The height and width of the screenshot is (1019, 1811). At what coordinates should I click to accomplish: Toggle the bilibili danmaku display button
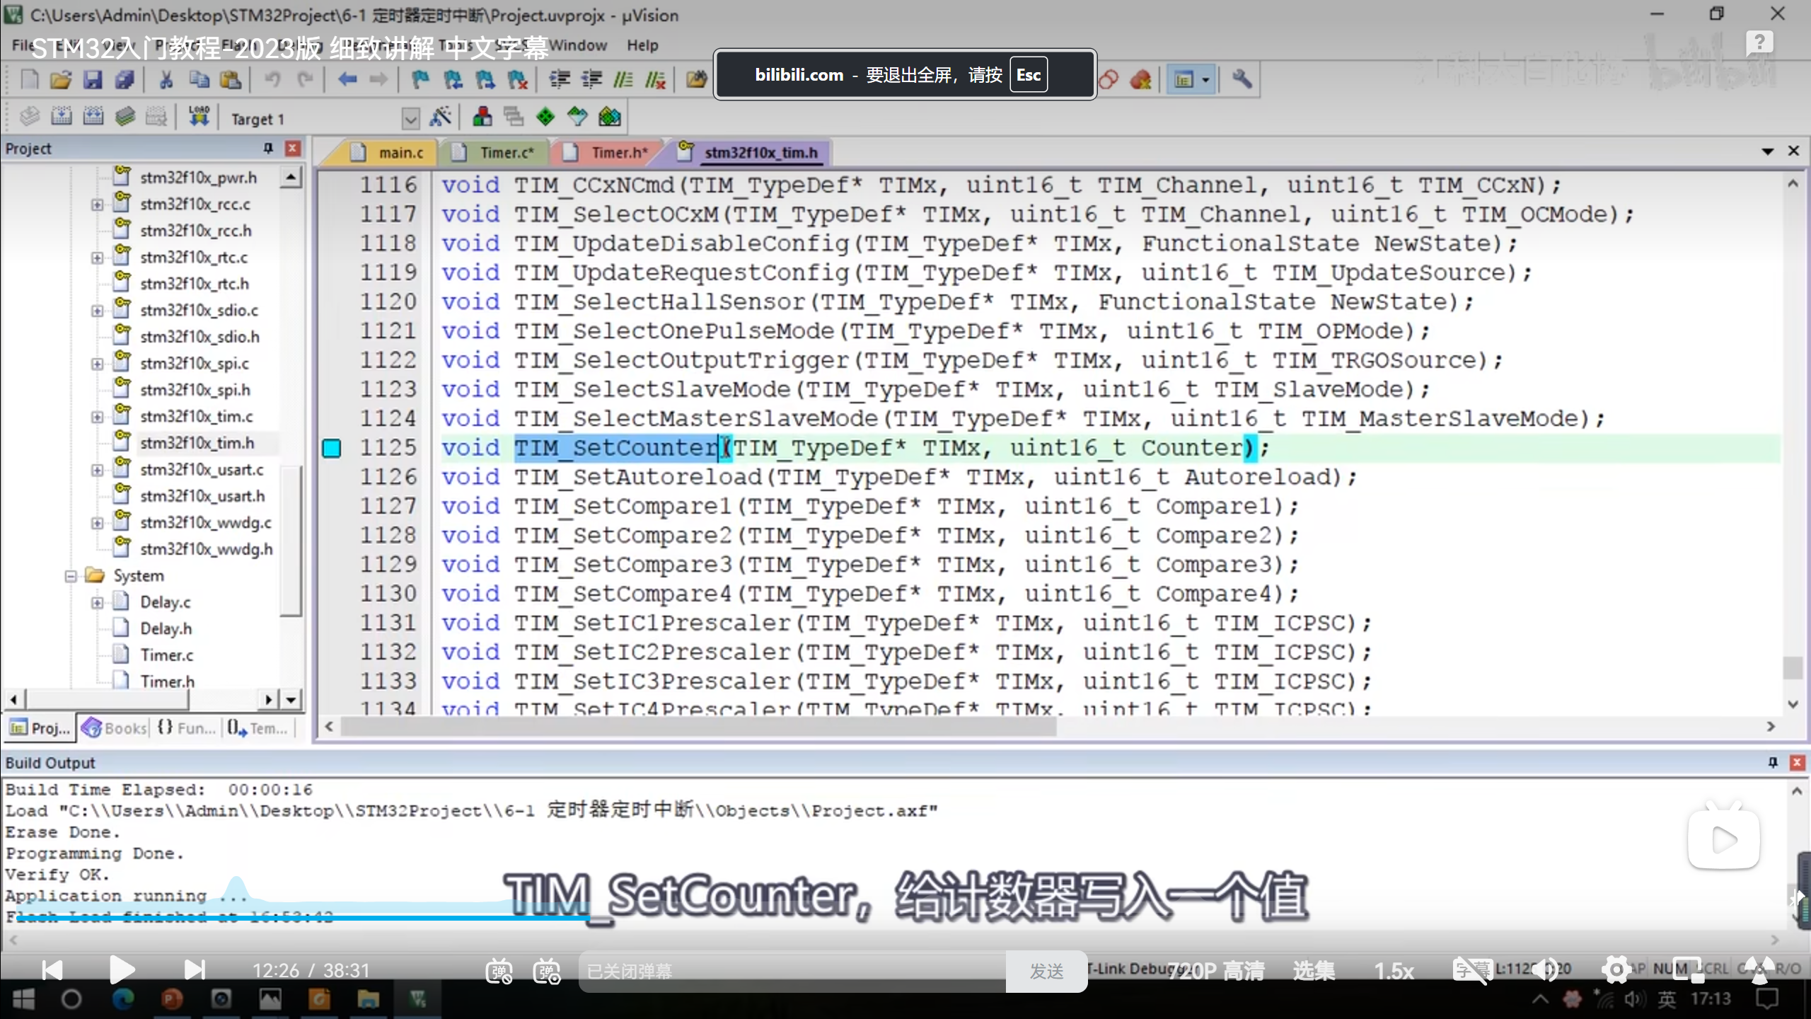point(499,971)
